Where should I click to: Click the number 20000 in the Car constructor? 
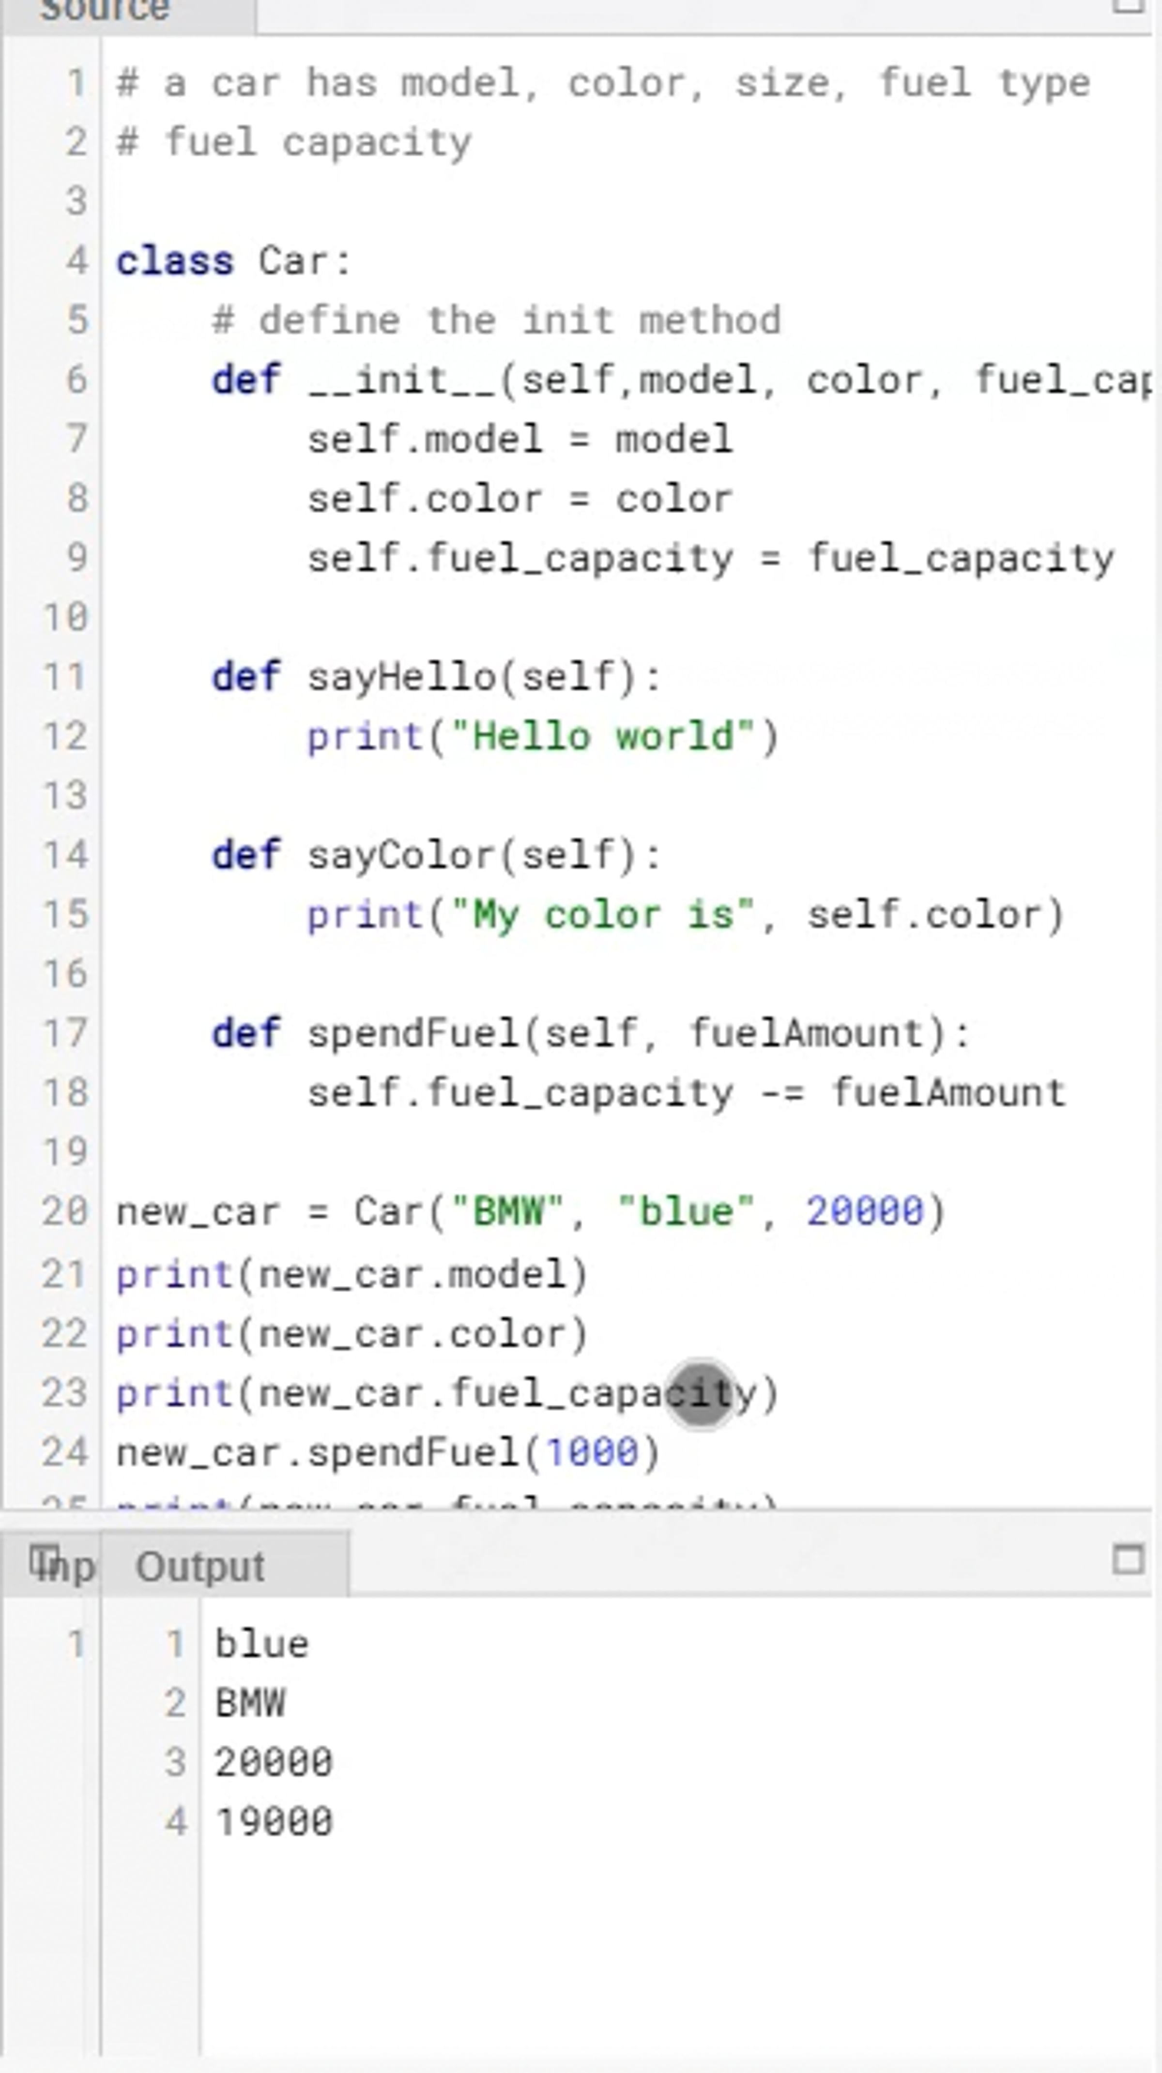[x=865, y=1212]
